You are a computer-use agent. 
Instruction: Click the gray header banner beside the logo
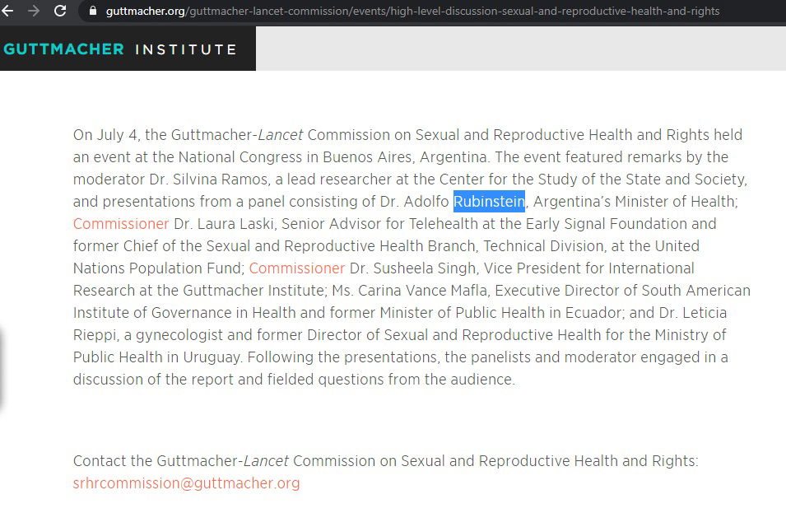tap(521, 49)
